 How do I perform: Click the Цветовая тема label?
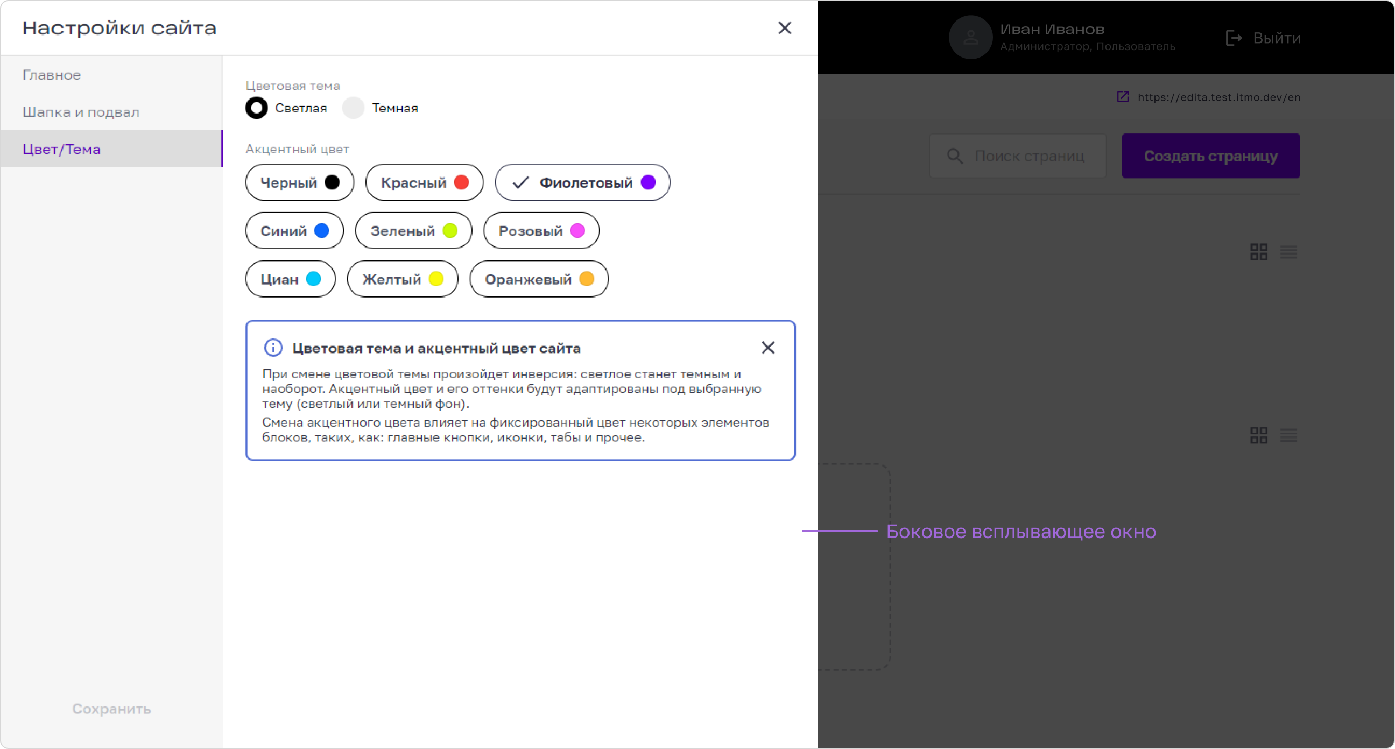point(292,86)
